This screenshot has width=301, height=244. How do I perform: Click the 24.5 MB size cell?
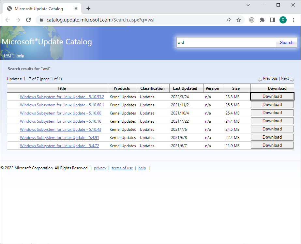click(233, 130)
